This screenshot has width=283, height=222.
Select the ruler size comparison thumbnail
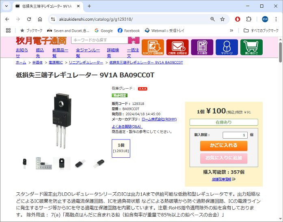tap(44, 163)
